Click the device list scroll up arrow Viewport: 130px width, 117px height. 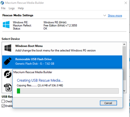coord(124,44)
